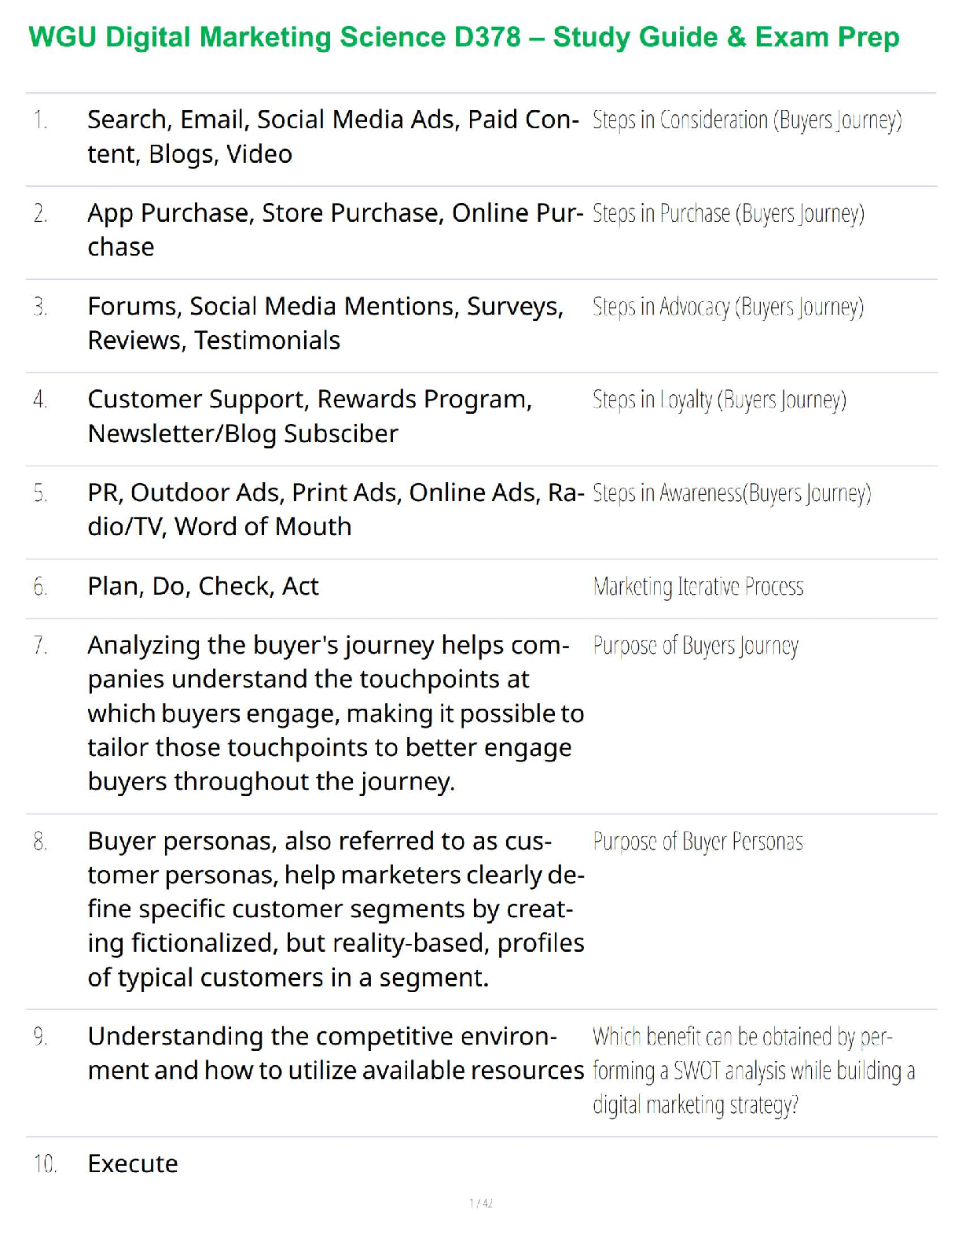Image resolution: width=962 pixels, height=1246 pixels.
Task: Click 'Purpose of Buyer Personas' label
Action: click(698, 842)
